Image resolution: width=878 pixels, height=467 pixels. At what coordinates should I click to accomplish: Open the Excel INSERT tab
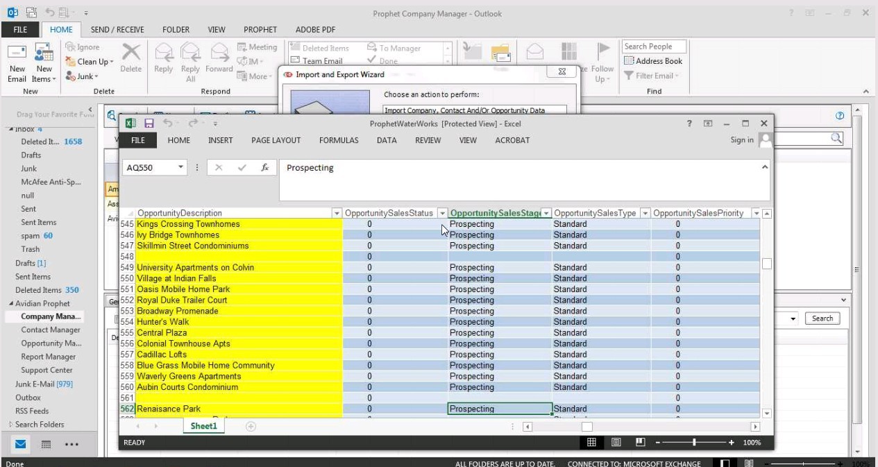point(221,140)
